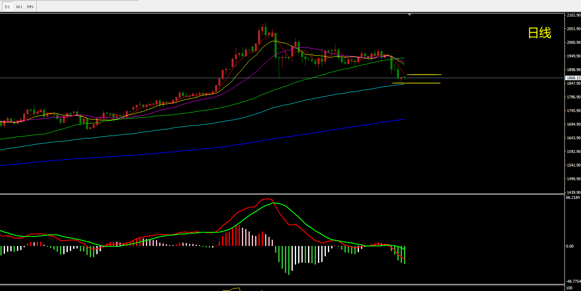This screenshot has width=581, height=291.
Task: Click the 2102.90 price scale label
Action: (573, 15)
